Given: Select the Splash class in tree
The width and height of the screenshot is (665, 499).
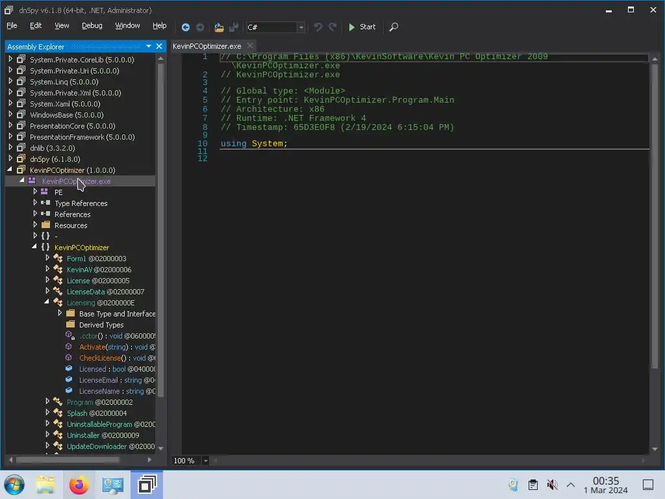Looking at the screenshot, I should coord(97,413).
